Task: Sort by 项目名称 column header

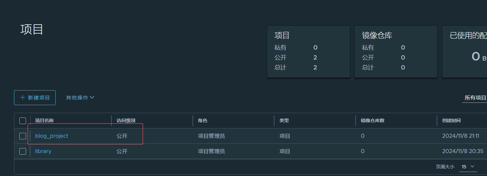Action: tap(44, 120)
